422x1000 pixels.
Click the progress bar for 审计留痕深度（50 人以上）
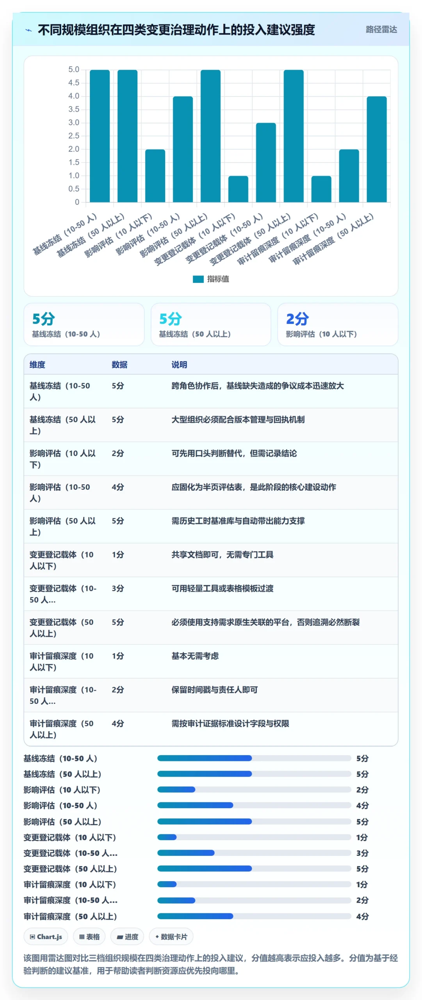[254, 916]
